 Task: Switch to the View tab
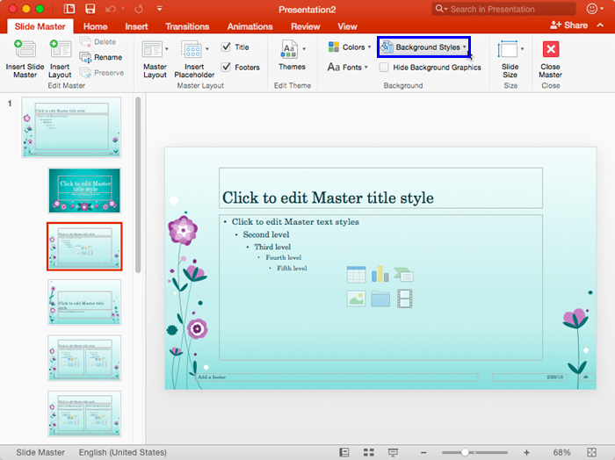(x=348, y=26)
